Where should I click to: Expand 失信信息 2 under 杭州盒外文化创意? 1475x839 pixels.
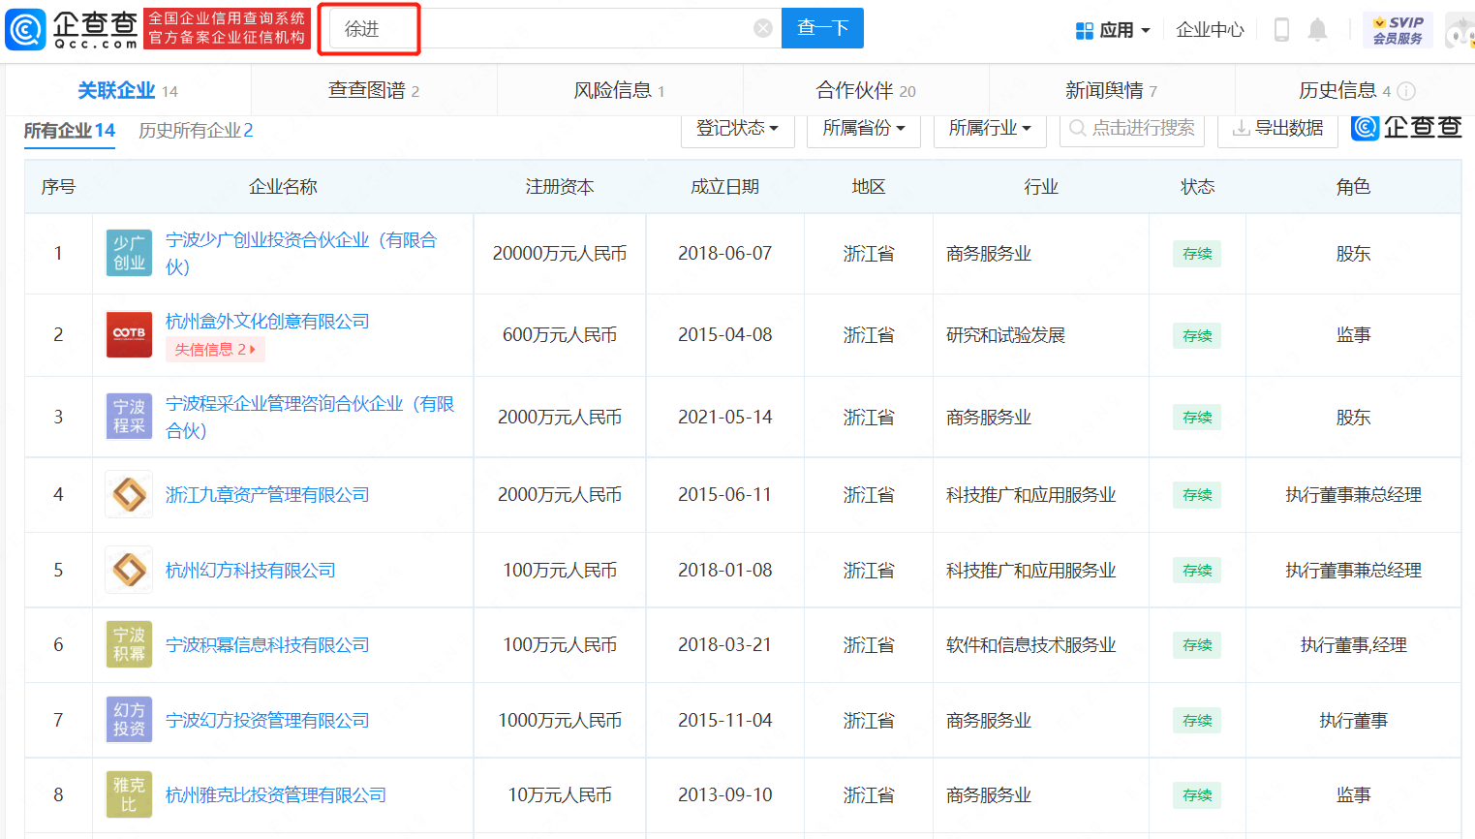[x=215, y=350]
